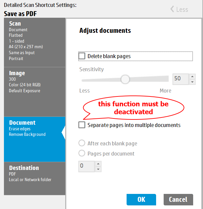The height and width of the screenshot is (209, 203).
Task: Open the Scan settings tab
Action: (x=34, y=42)
